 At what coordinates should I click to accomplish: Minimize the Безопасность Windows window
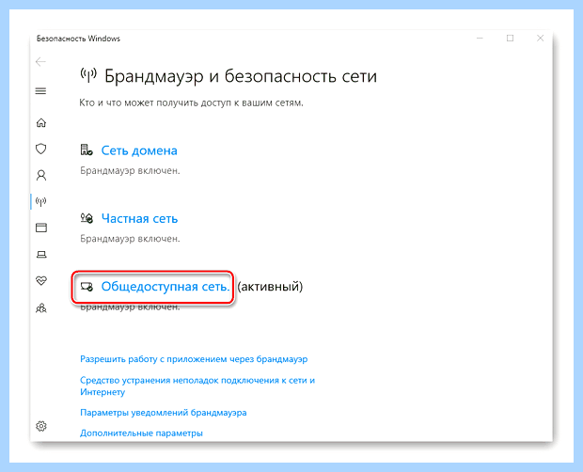click(x=480, y=39)
